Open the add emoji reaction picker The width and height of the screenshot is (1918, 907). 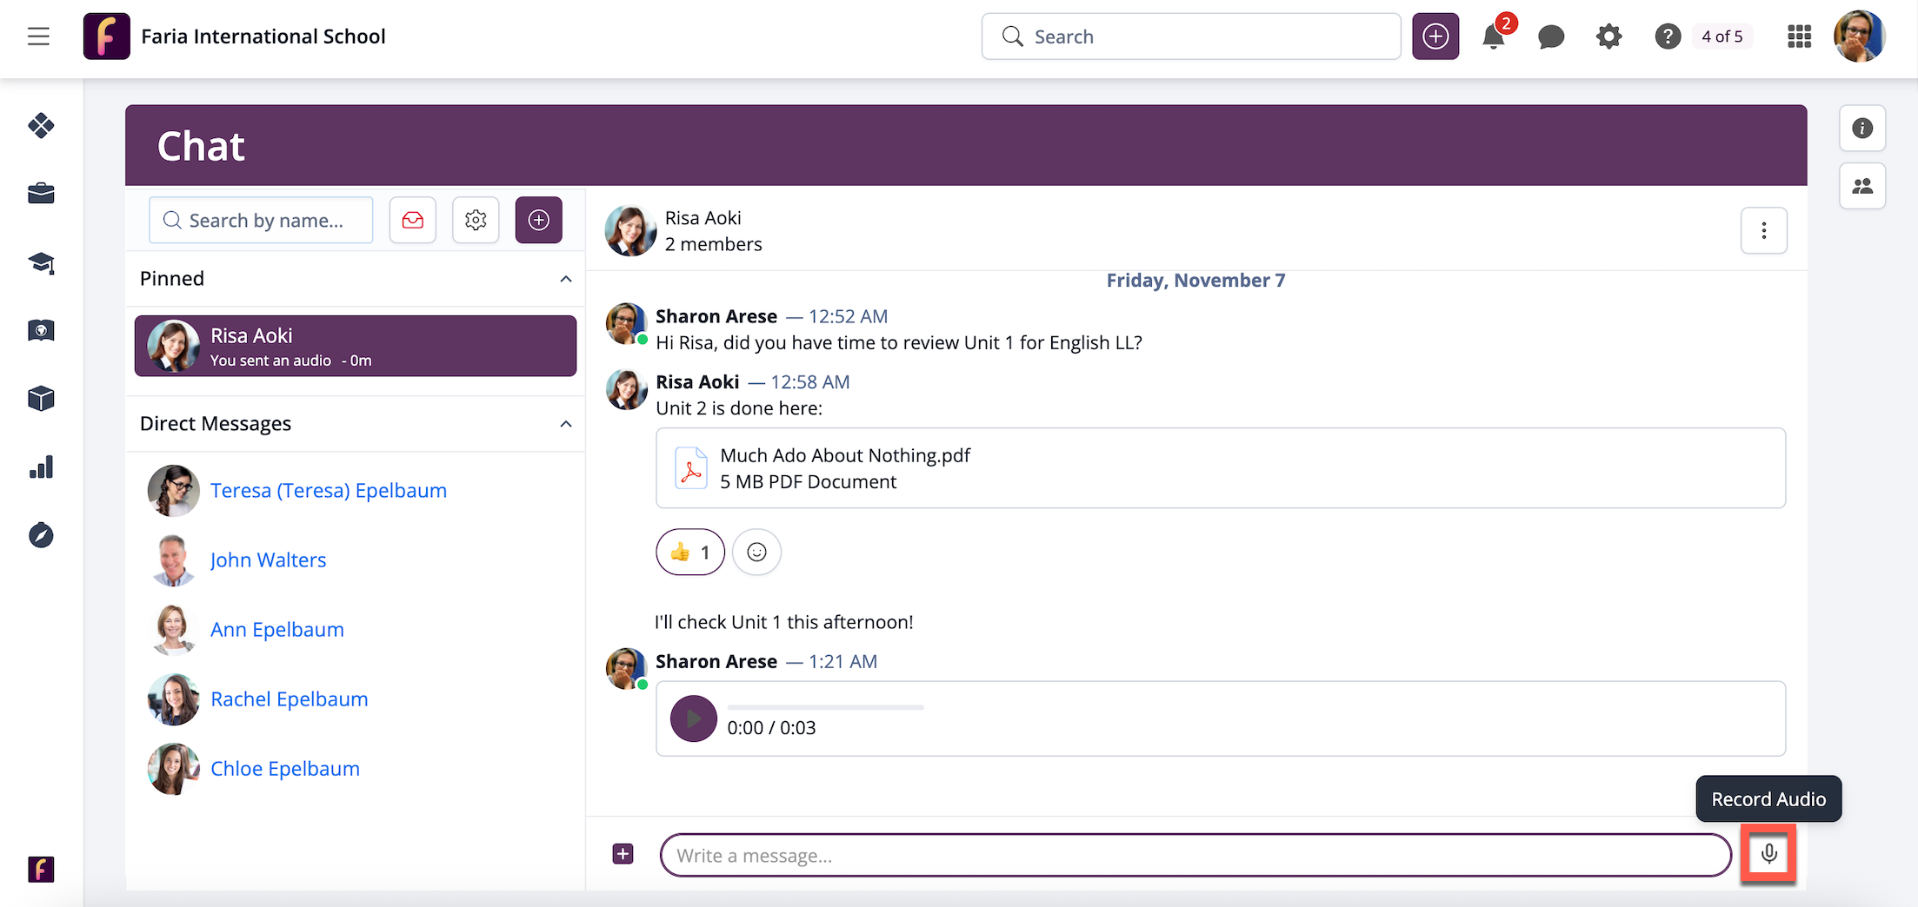(756, 553)
